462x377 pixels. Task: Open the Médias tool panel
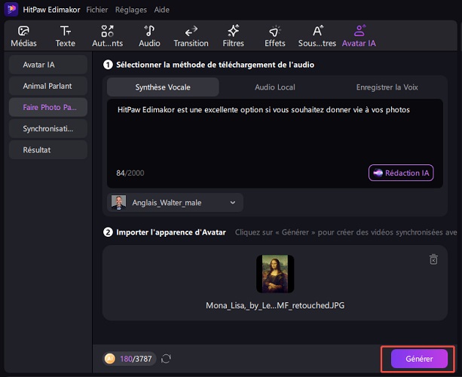click(x=23, y=36)
